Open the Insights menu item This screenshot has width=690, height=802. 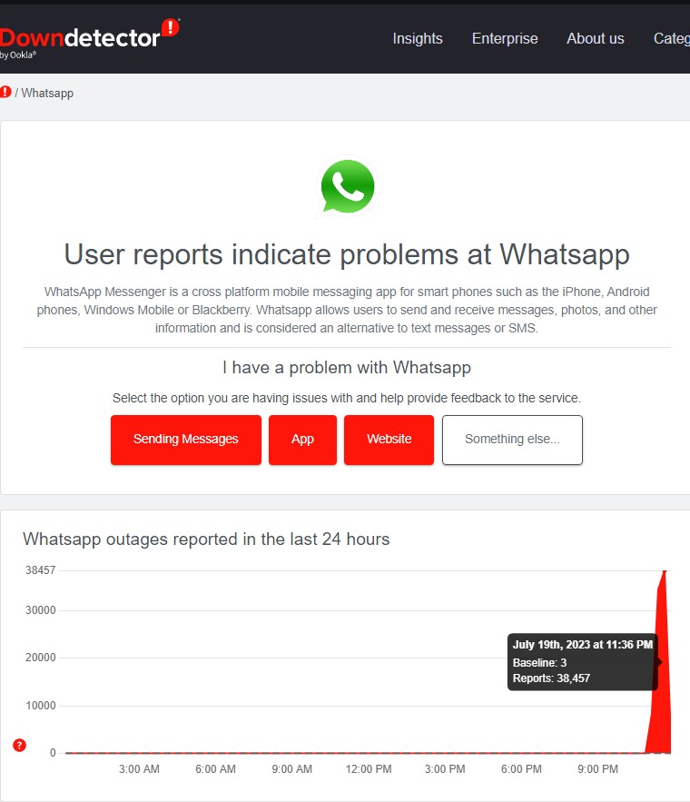pyautogui.click(x=418, y=38)
